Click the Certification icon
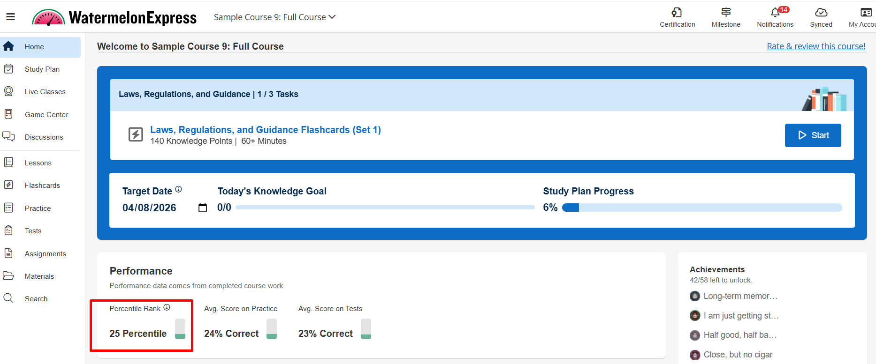876x364 pixels. pos(677,13)
